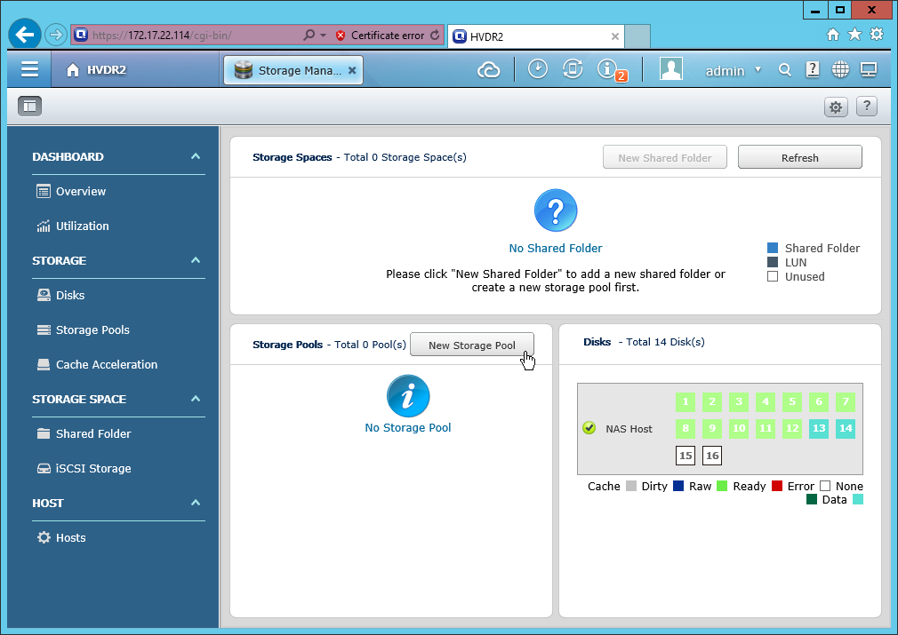Collapse the STORAGE section

(x=196, y=260)
